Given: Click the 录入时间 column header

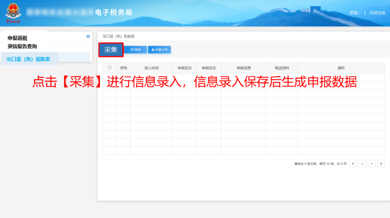Looking at the screenshot, I should [x=151, y=68].
